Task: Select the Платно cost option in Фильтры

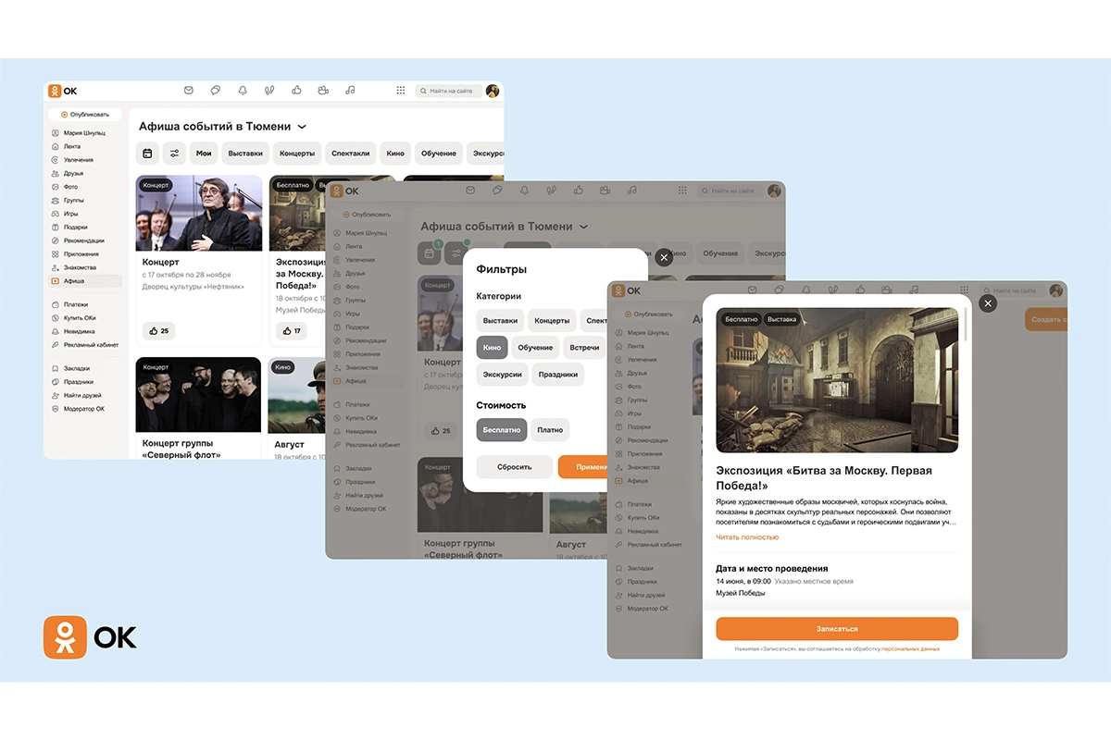Action: 550,430
